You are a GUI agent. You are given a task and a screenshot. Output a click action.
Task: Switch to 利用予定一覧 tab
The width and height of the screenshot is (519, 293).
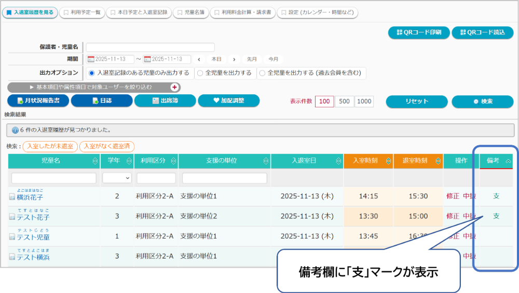(82, 12)
